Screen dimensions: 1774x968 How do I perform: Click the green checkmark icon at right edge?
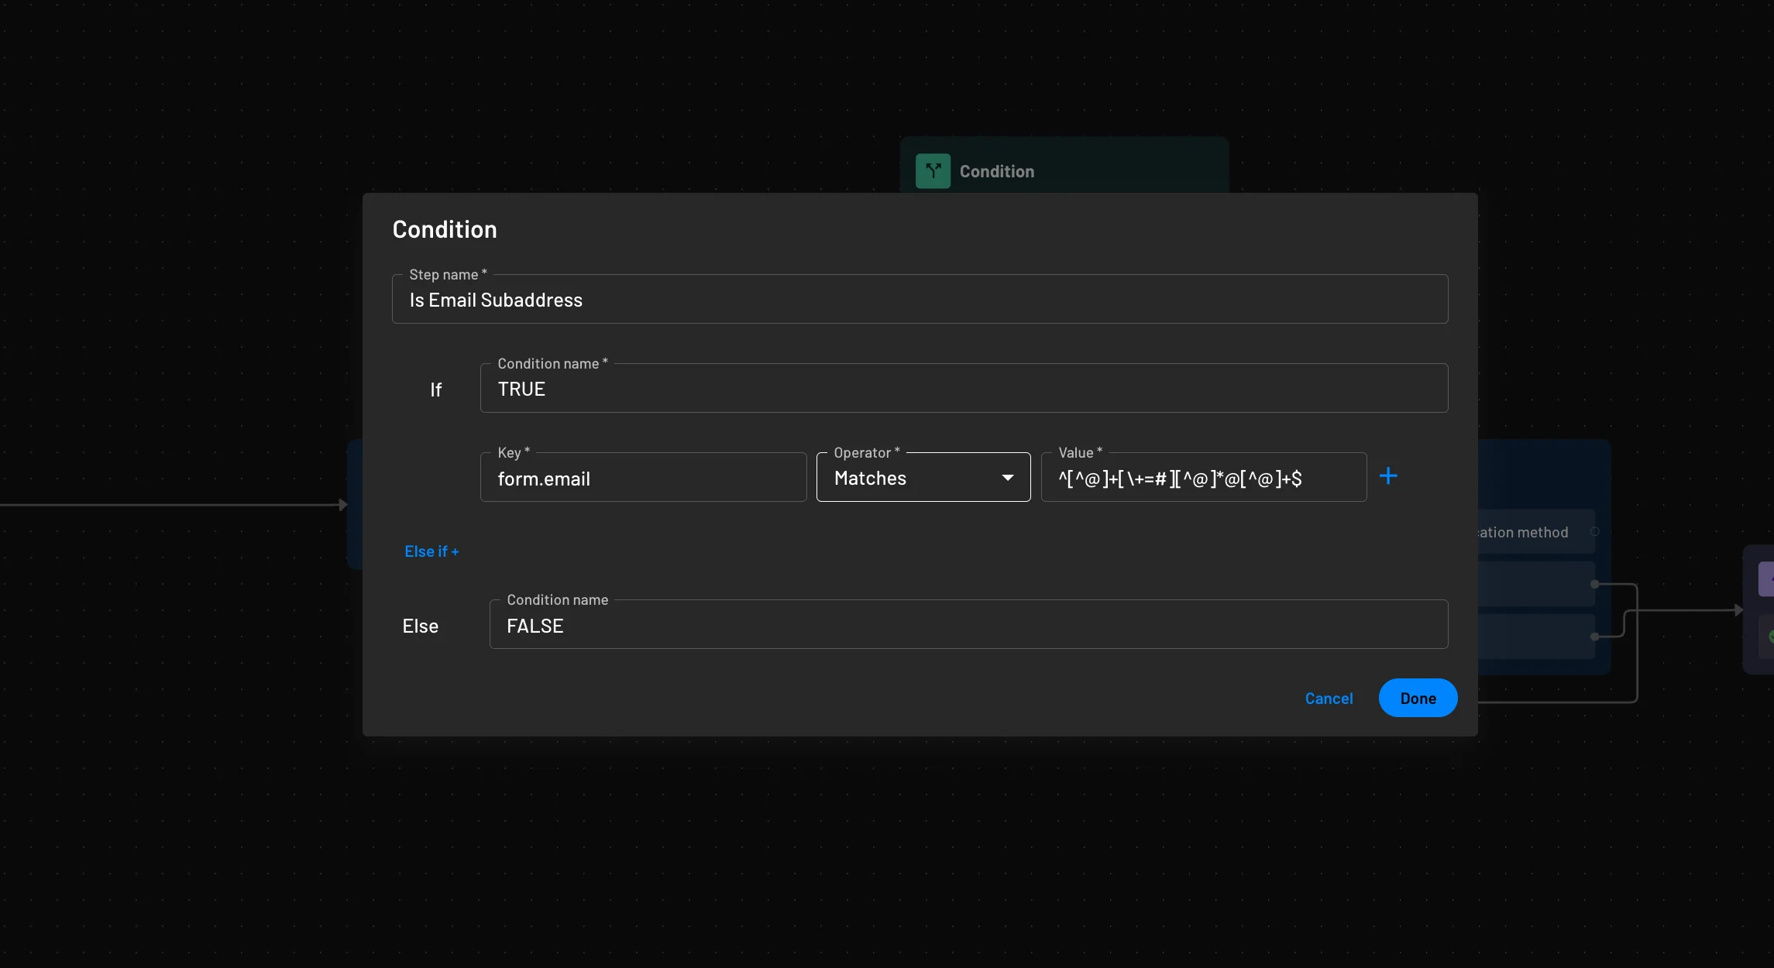coord(1769,637)
